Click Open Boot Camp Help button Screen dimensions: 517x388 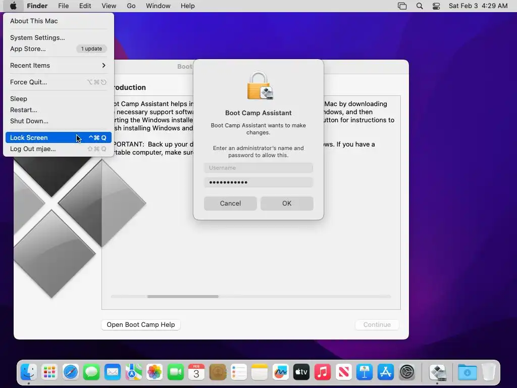(141, 325)
